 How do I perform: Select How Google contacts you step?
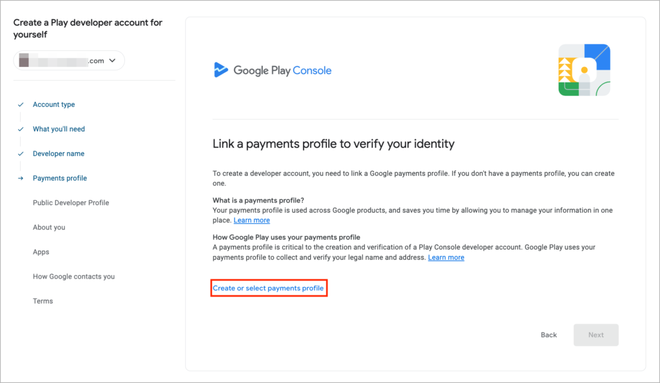(x=73, y=277)
